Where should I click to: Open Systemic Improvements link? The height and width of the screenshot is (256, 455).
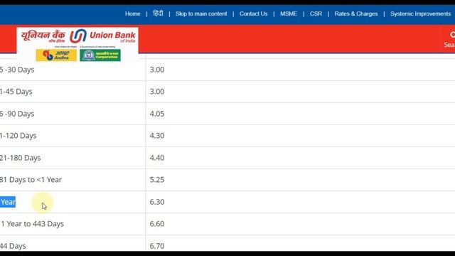pyautogui.click(x=420, y=14)
